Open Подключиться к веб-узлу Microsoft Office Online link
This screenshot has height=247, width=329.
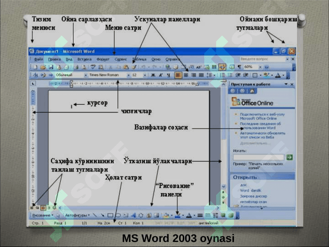pyautogui.click(x=262, y=116)
